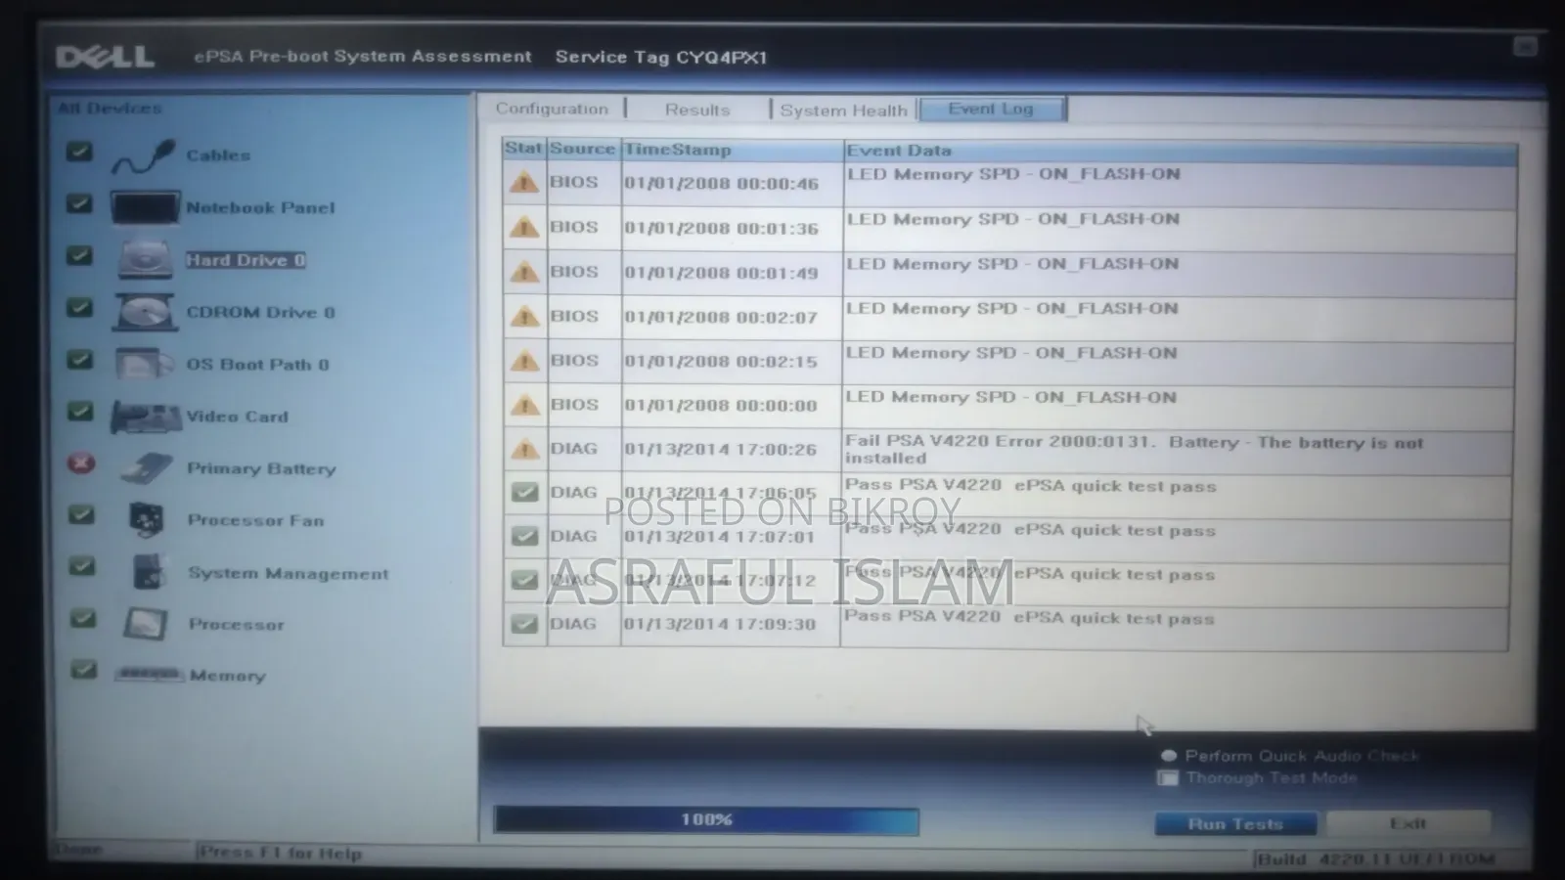Select the Memory module icon
This screenshot has width=1565, height=880.
149,675
